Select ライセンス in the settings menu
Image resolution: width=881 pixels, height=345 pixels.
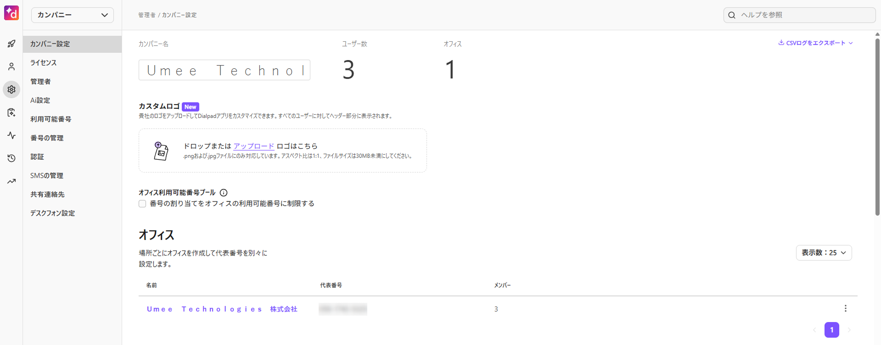(x=44, y=63)
